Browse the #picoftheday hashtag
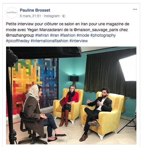141x147 pixels. tap(18, 41)
